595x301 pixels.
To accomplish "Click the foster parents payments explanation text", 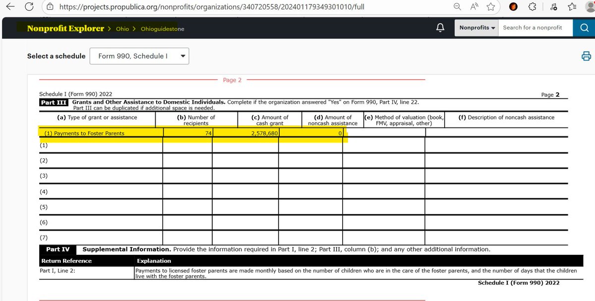I will pos(356,274).
